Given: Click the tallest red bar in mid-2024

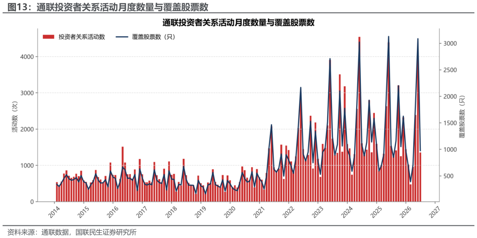Looking at the screenshot, I should click(x=359, y=119).
